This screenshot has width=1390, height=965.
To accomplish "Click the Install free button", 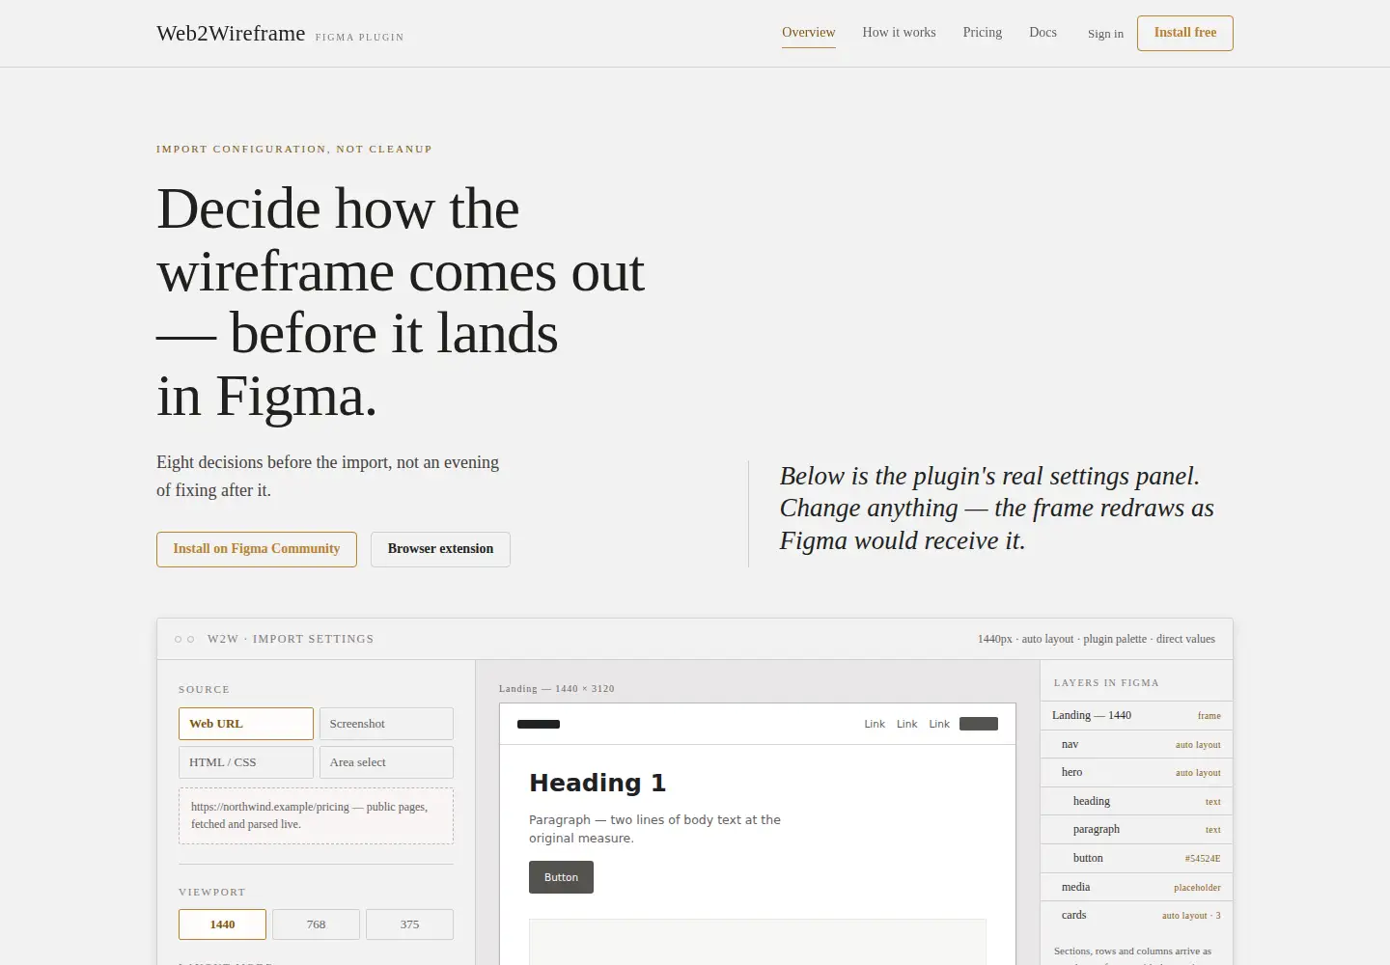I will pos(1184,33).
